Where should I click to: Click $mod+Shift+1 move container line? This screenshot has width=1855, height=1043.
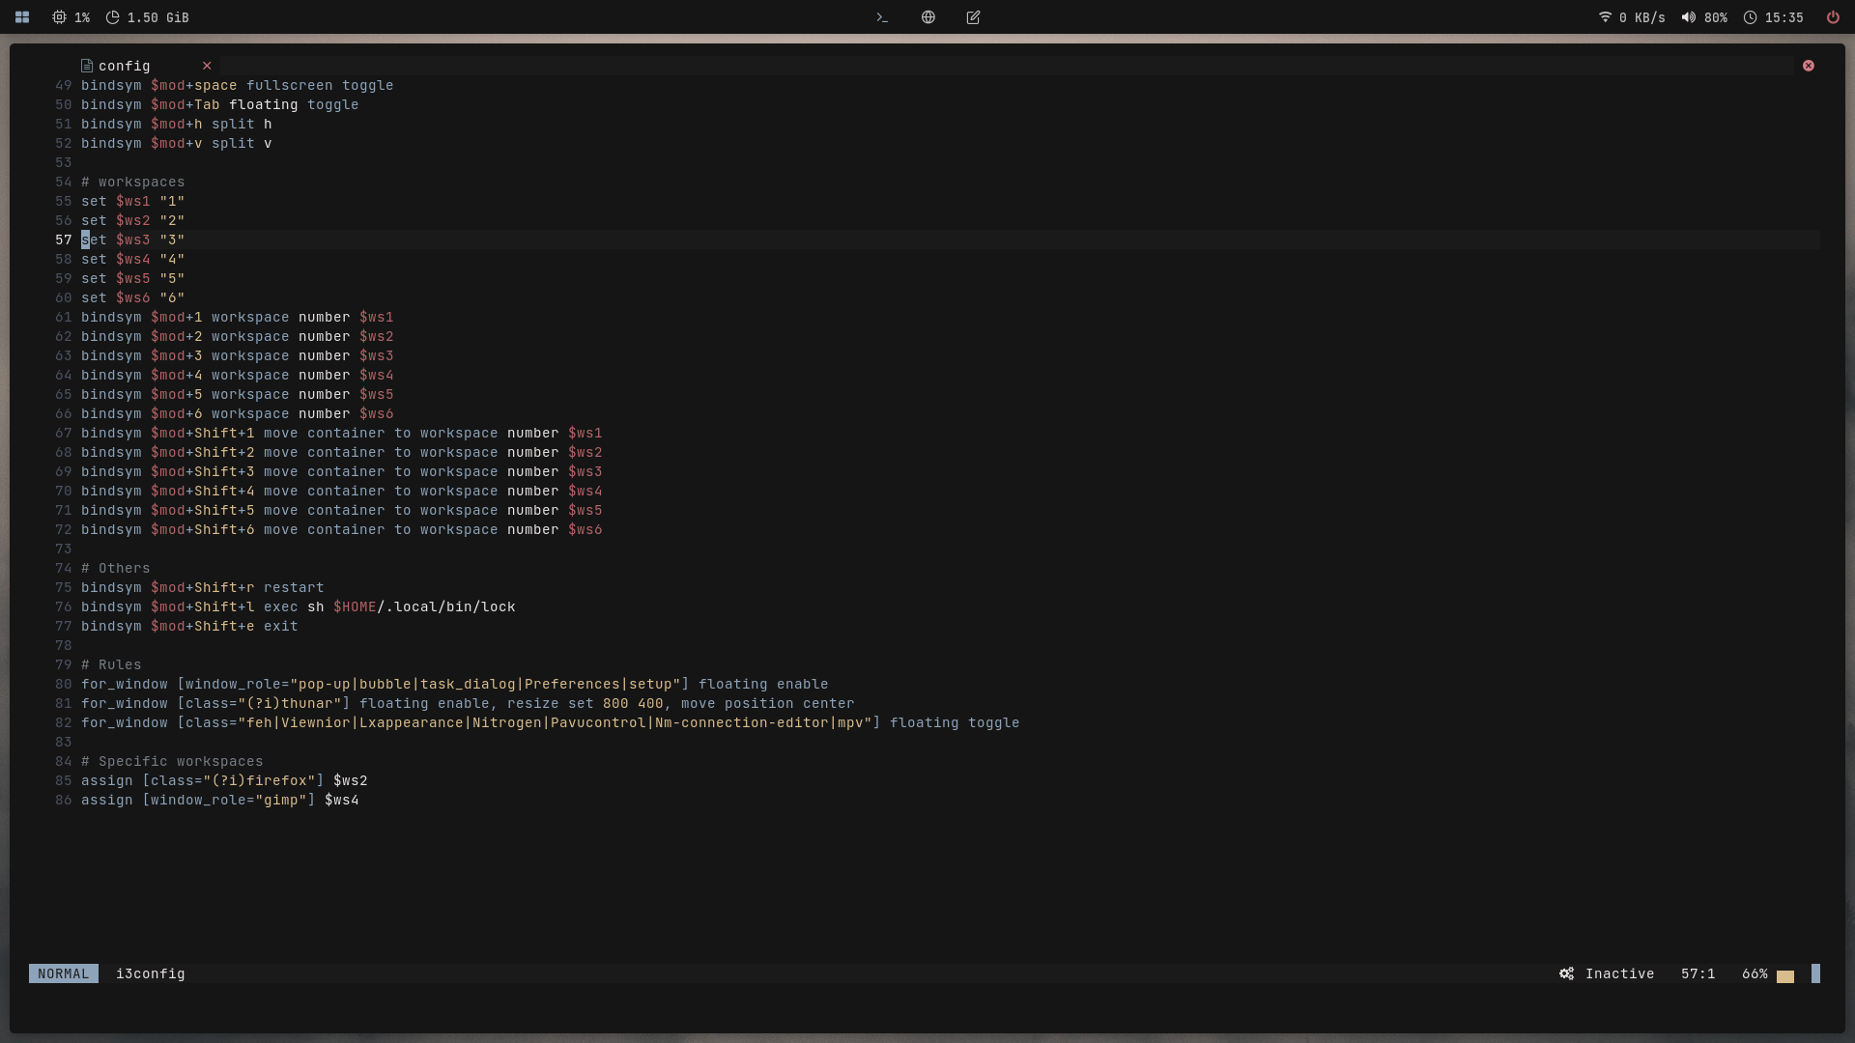click(x=341, y=433)
